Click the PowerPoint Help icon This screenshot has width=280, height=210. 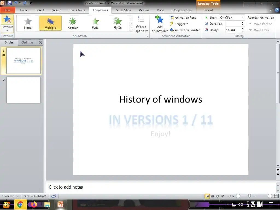277,10
